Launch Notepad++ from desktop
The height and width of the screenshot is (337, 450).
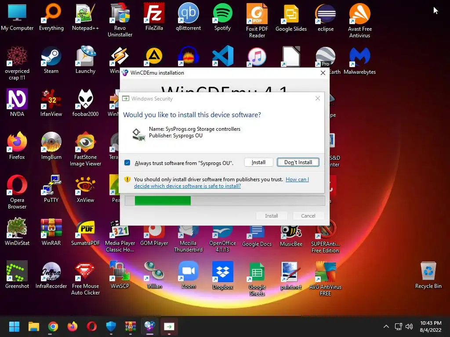[x=85, y=17]
